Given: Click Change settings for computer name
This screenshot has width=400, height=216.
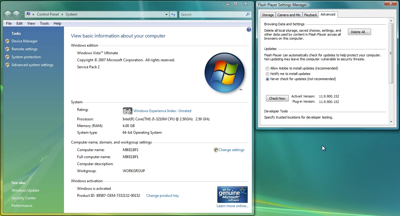Looking at the screenshot, I should (231, 150).
